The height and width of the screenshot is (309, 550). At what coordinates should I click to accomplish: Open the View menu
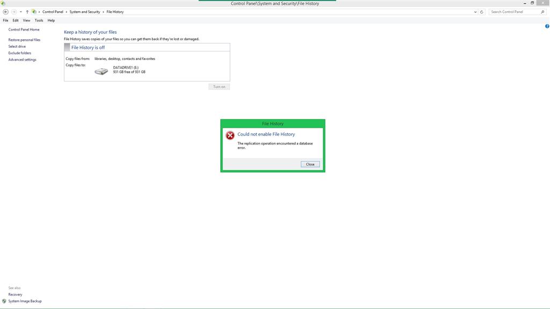[x=26, y=20]
